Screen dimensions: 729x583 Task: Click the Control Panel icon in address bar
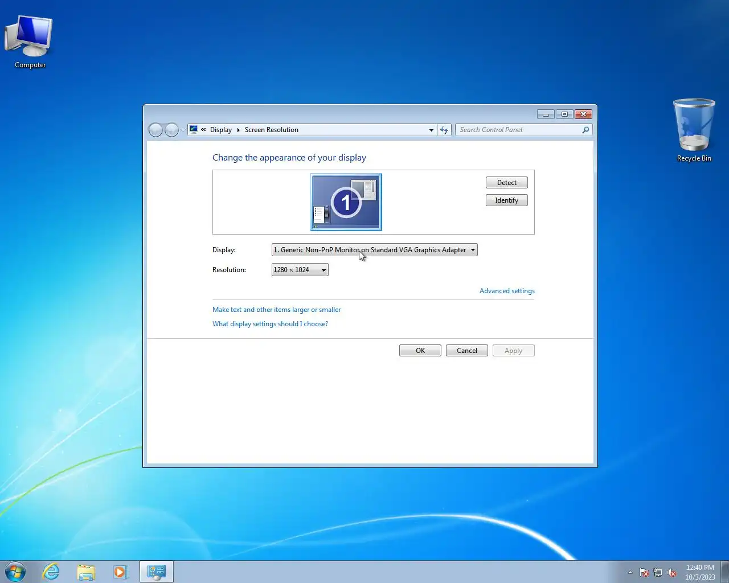click(194, 129)
